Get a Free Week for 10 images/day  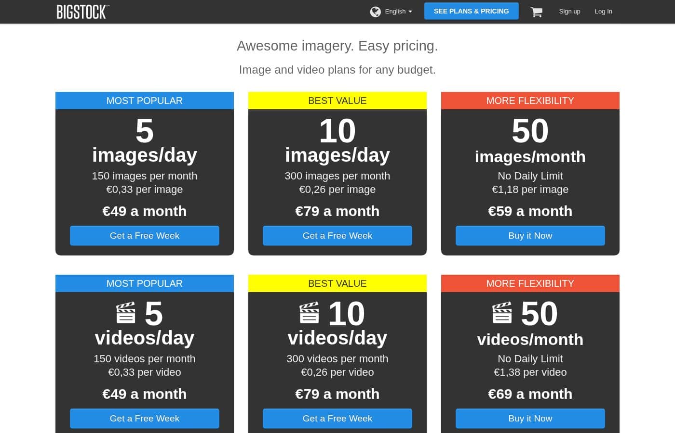pyautogui.click(x=337, y=236)
